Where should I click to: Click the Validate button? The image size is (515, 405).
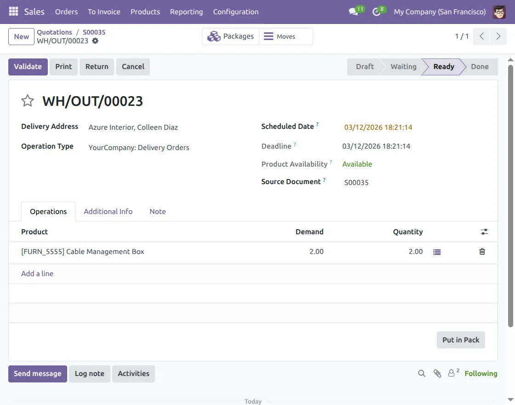(x=28, y=67)
